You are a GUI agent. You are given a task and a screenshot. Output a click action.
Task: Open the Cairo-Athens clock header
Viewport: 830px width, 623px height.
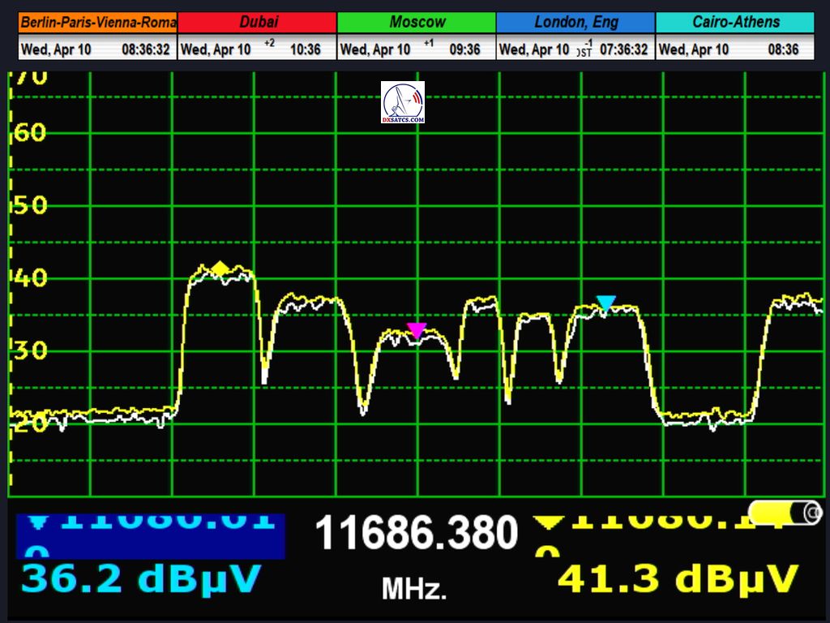coord(735,23)
